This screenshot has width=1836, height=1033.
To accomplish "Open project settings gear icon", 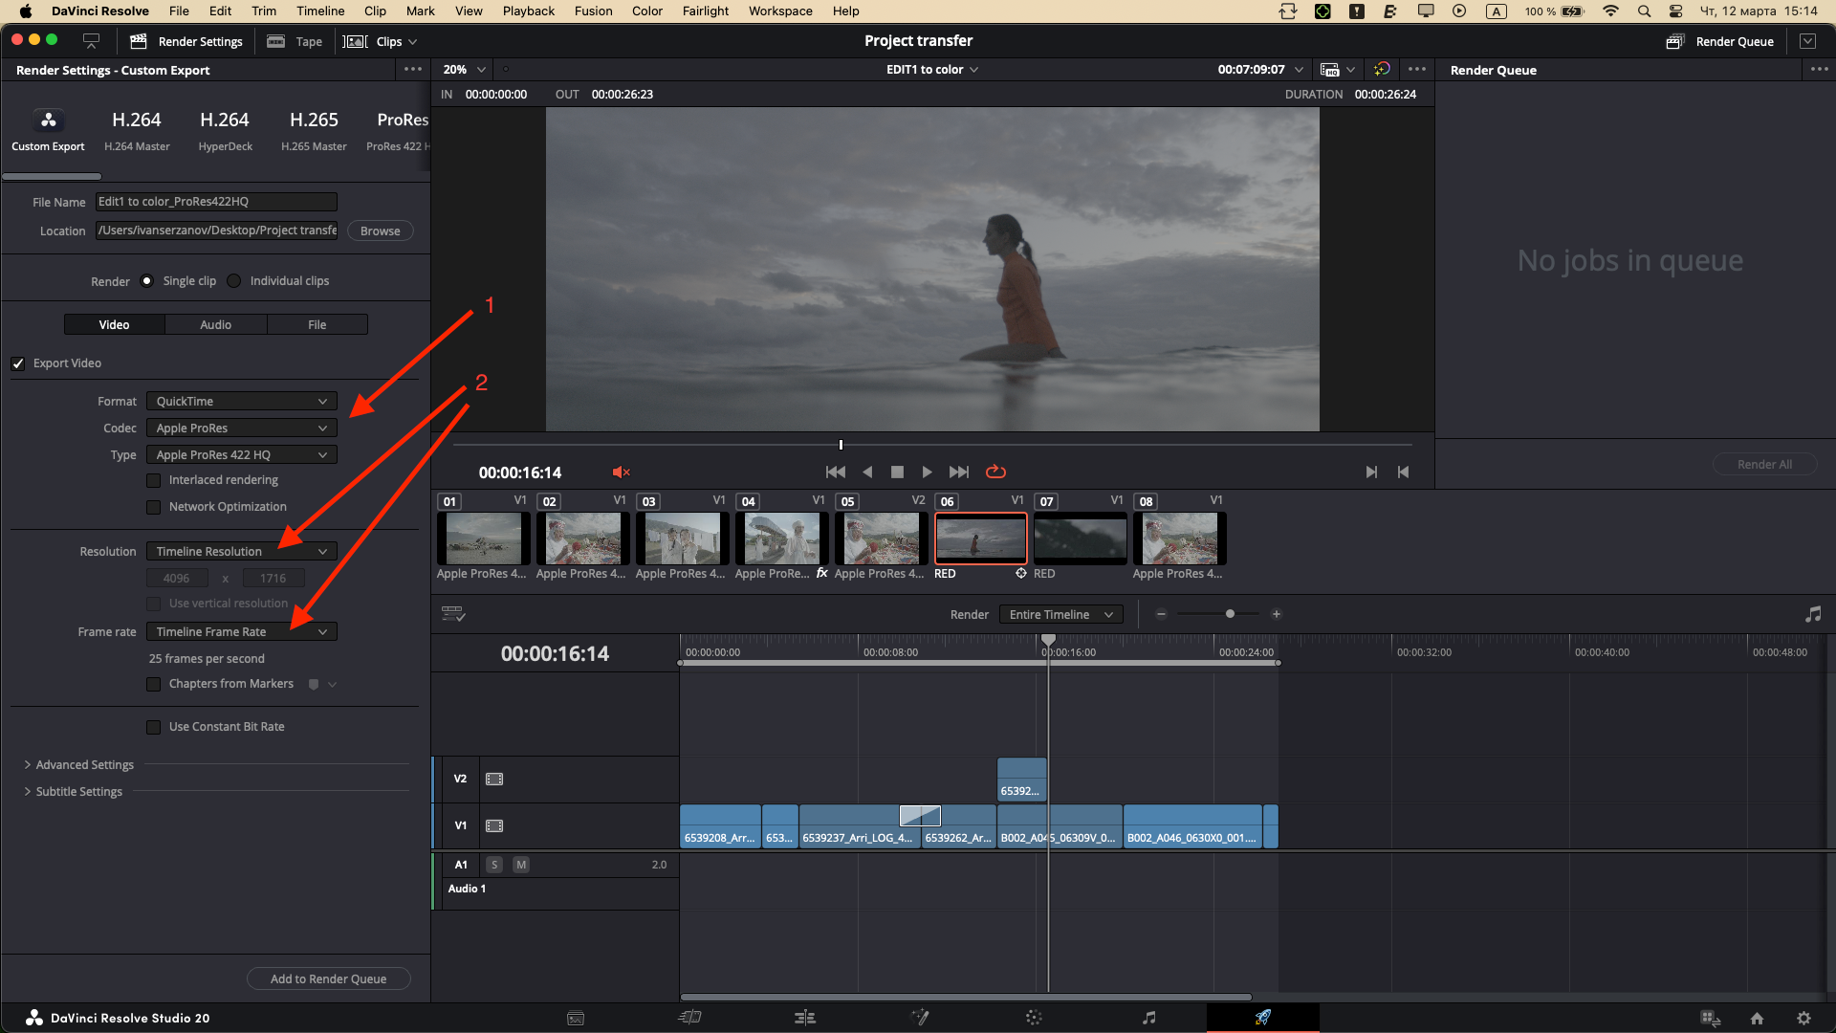I will 1803,1019.
